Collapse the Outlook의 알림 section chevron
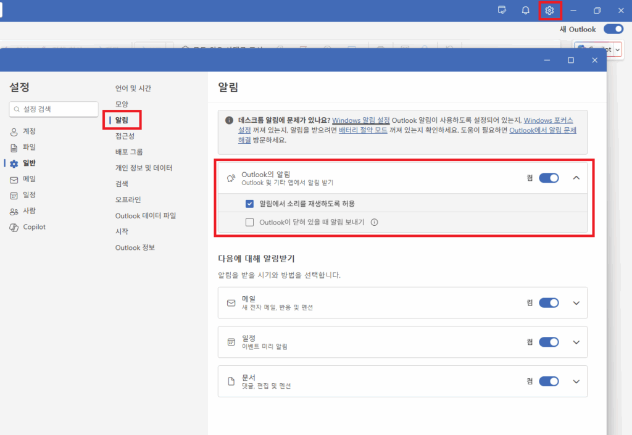 (x=576, y=177)
